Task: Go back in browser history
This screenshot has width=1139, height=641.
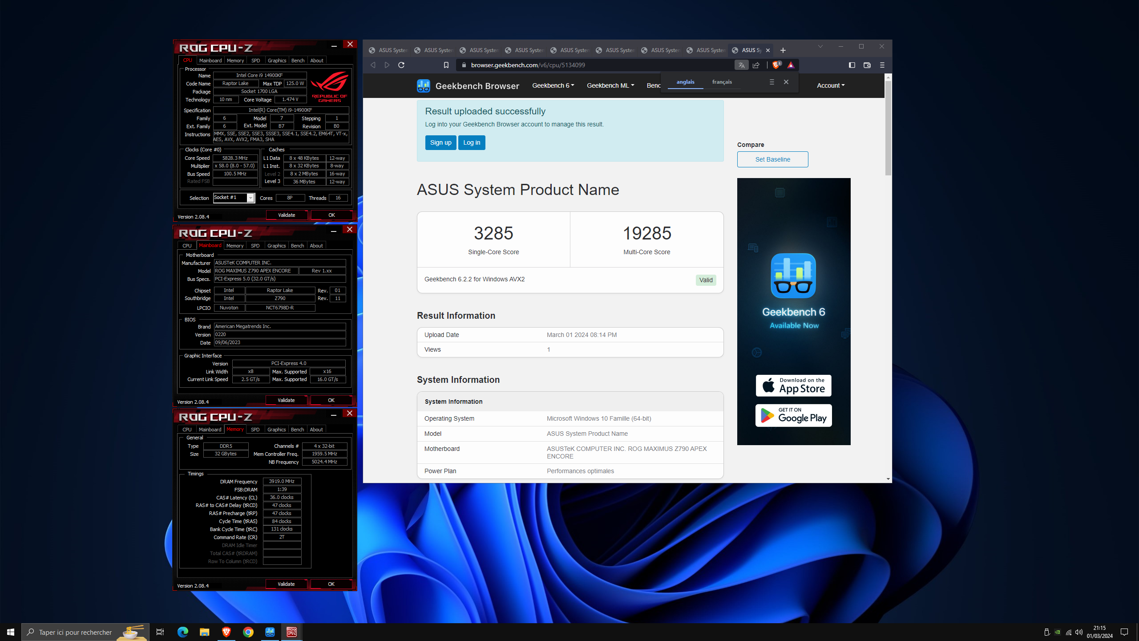Action: tap(373, 65)
